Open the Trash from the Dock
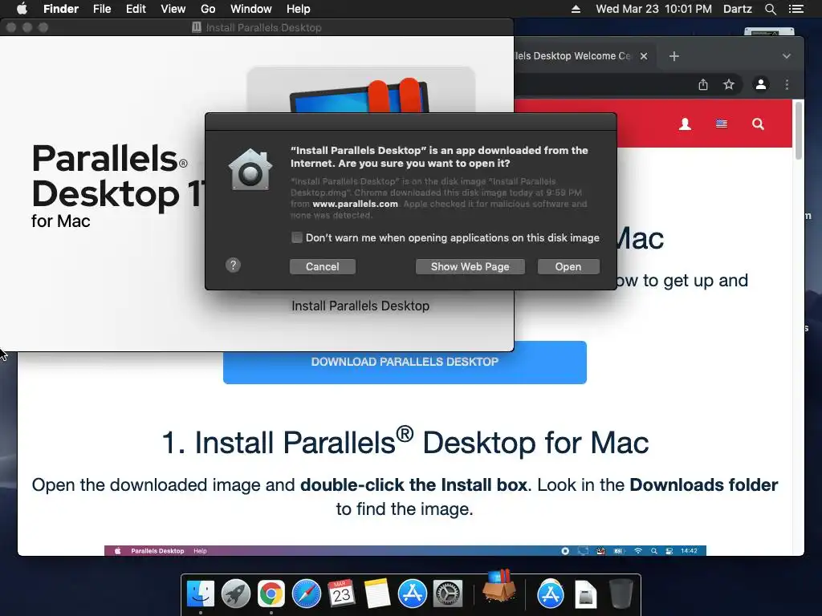 621,594
